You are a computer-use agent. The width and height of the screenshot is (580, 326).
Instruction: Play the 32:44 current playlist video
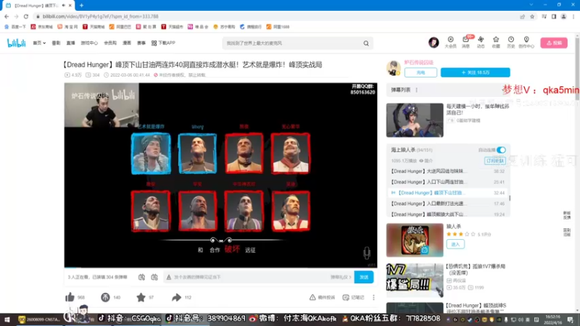coord(447,193)
